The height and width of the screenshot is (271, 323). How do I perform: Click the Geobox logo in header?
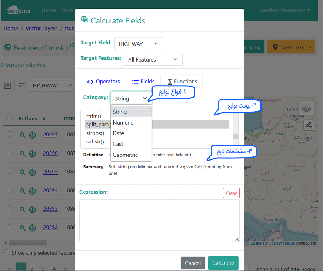click(19, 10)
